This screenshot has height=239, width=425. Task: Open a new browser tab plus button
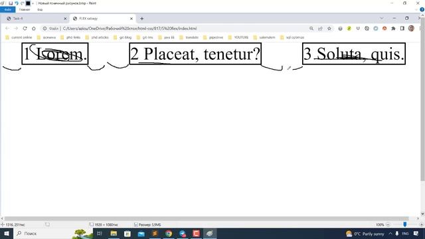[x=141, y=19]
